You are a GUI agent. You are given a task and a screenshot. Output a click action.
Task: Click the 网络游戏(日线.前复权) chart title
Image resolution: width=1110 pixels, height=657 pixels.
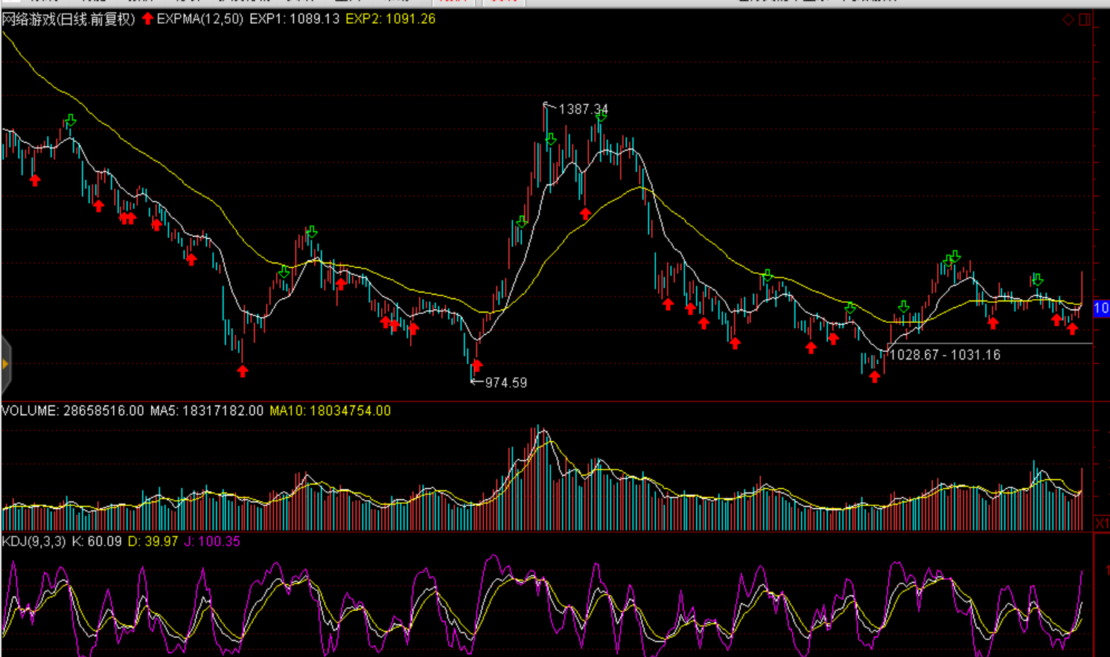[68, 19]
